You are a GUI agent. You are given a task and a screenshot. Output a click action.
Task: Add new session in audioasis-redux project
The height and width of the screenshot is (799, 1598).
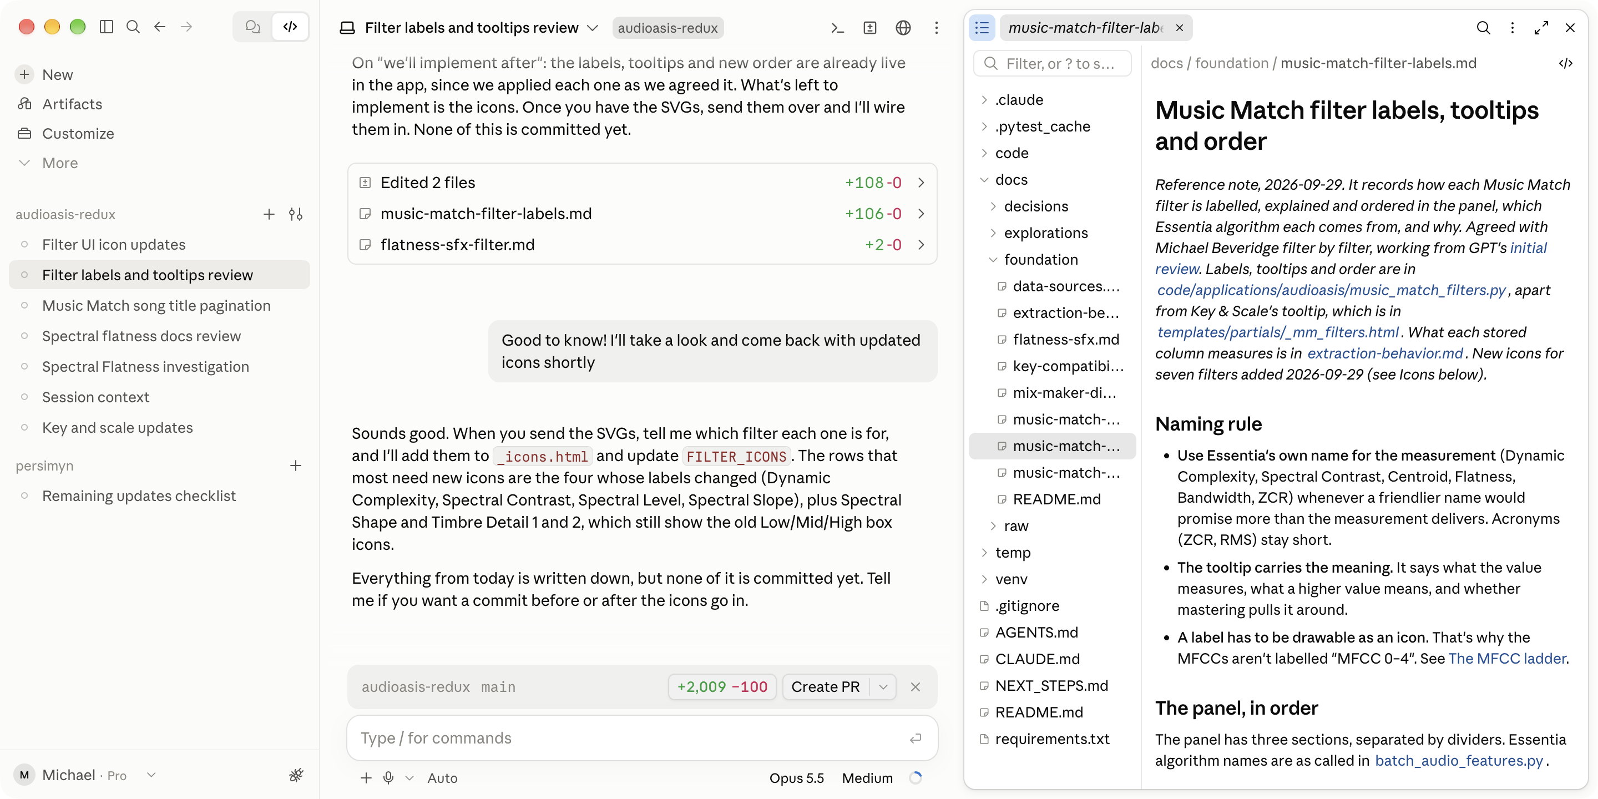click(269, 214)
